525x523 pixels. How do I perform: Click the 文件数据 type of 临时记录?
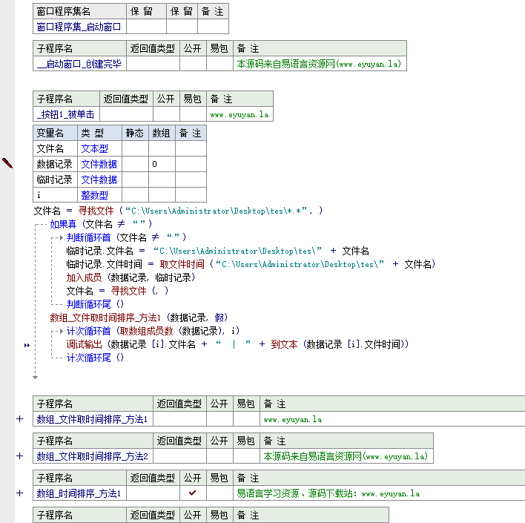point(99,180)
